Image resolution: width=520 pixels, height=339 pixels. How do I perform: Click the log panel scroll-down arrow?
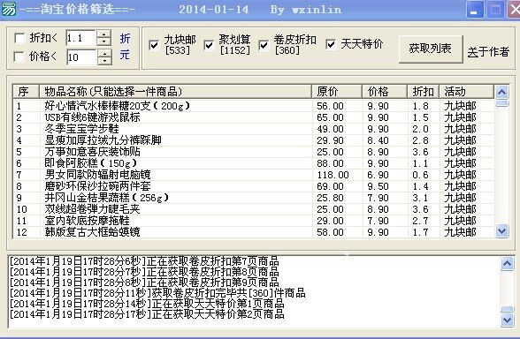click(x=507, y=320)
